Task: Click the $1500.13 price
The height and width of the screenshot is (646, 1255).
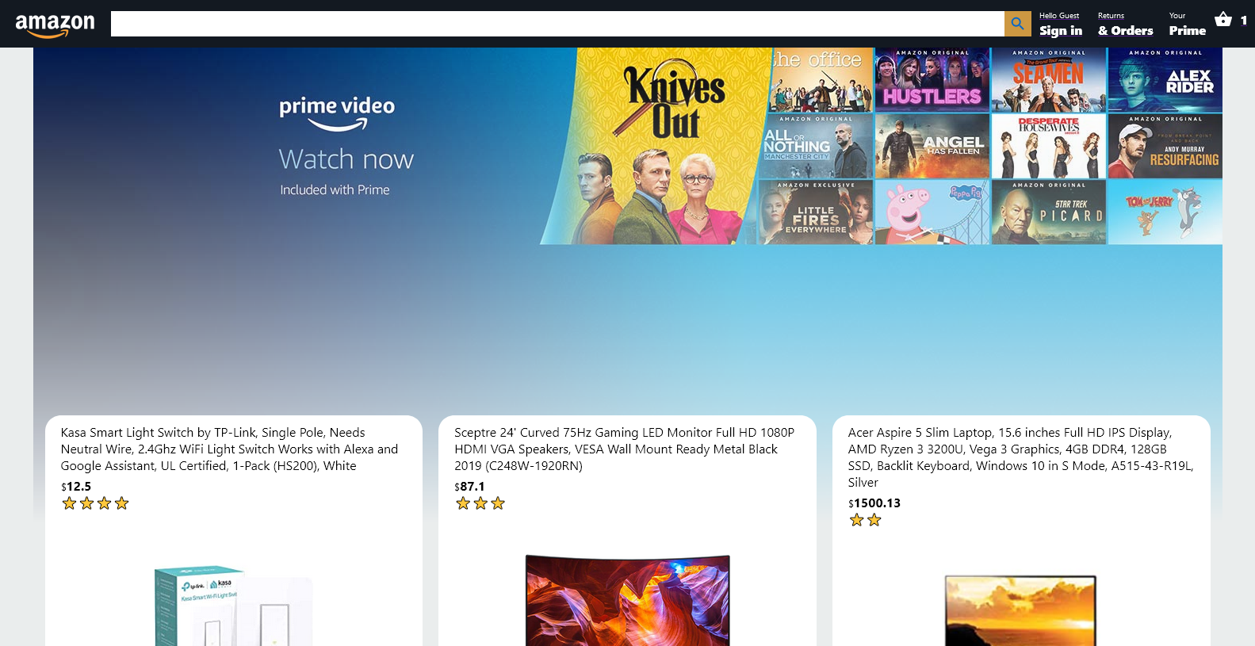Action: tap(874, 503)
